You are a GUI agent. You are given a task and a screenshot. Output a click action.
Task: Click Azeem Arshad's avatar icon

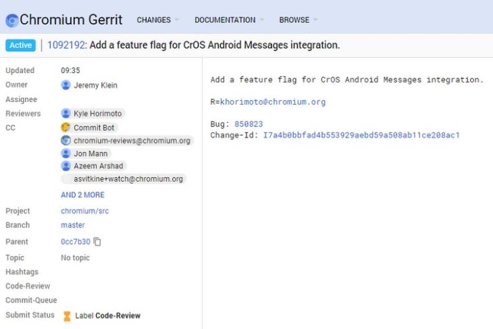coord(66,166)
